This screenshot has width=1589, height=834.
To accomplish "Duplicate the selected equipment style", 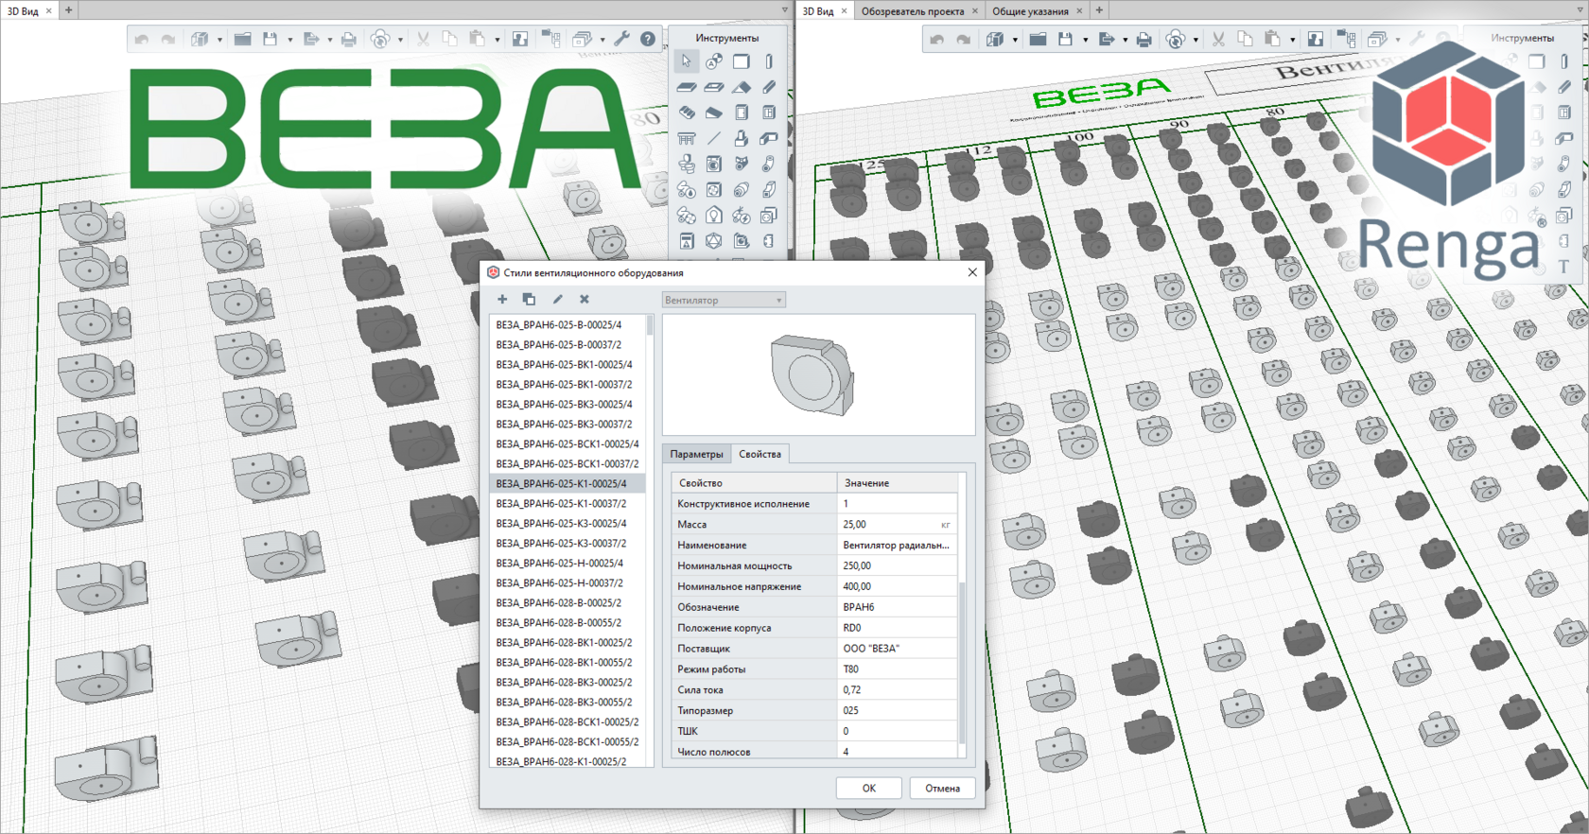I will pyautogui.click(x=529, y=299).
